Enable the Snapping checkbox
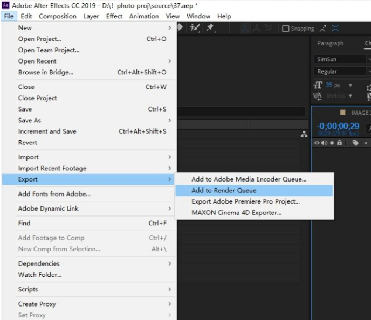Image resolution: width=371 pixels, height=320 pixels. (x=286, y=29)
